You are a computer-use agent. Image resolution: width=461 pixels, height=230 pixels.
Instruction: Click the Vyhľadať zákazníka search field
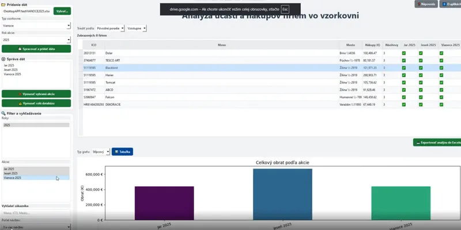[x=36, y=213]
